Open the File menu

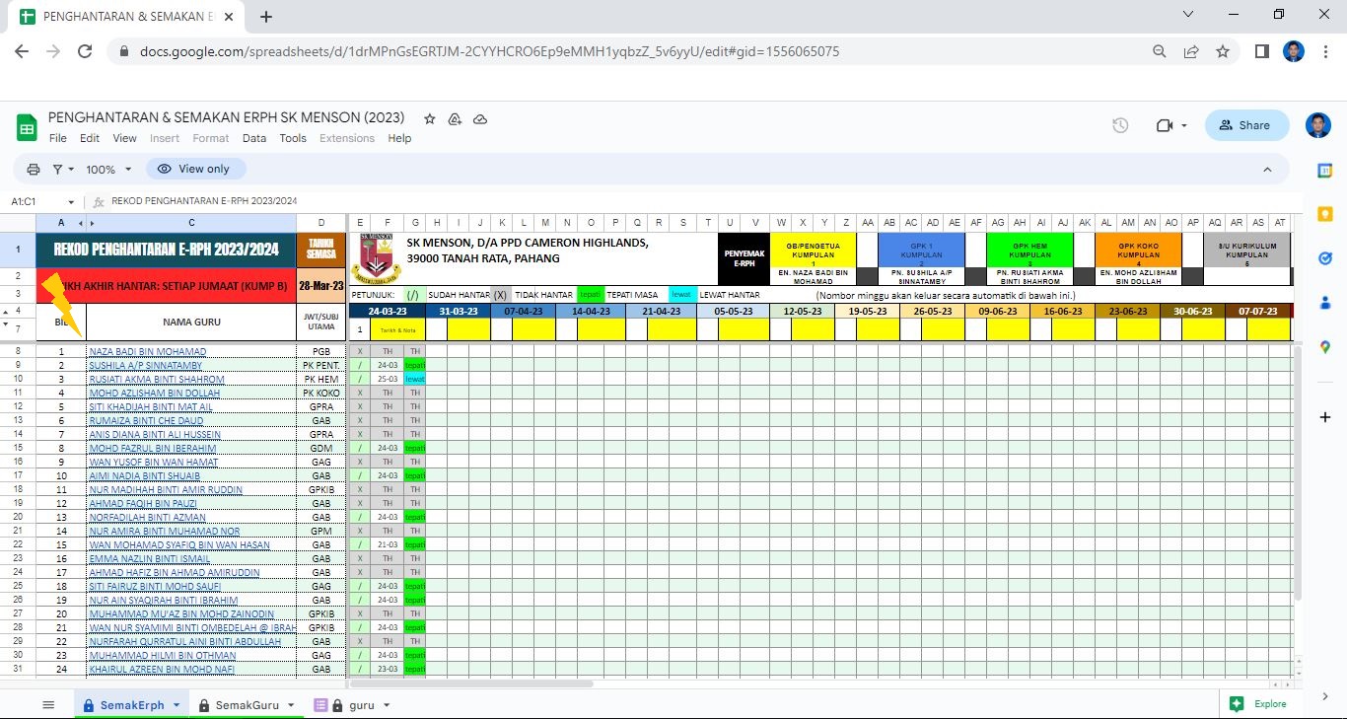point(58,138)
